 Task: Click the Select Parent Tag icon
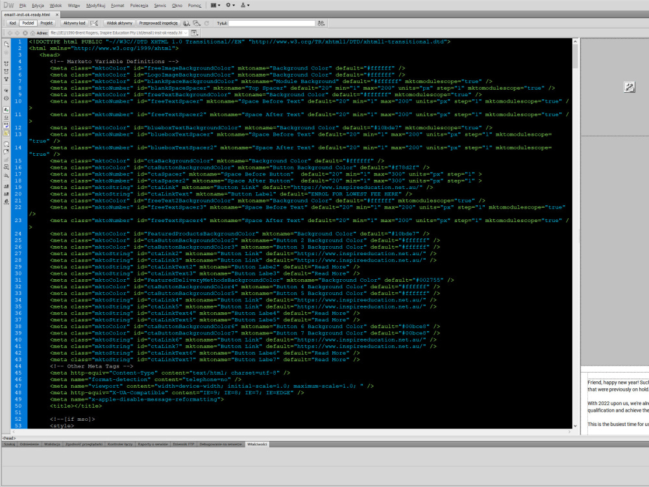click(6, 90)
